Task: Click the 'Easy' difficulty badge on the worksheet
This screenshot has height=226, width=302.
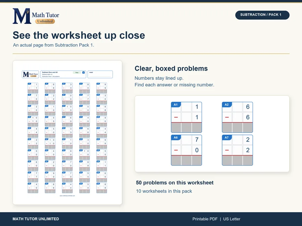Action: [x=77, y=72]
